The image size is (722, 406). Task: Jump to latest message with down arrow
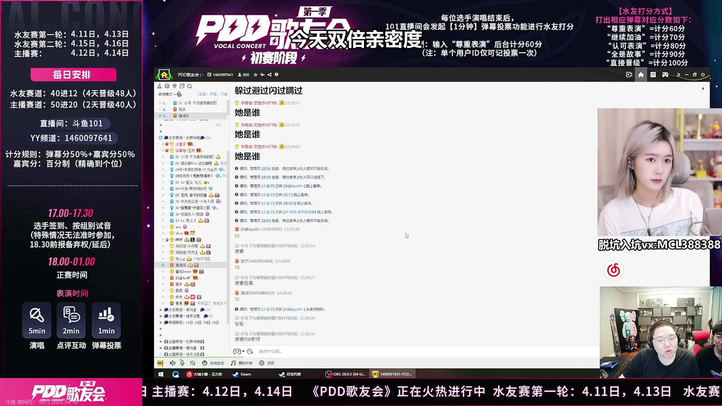coord(703,89)
